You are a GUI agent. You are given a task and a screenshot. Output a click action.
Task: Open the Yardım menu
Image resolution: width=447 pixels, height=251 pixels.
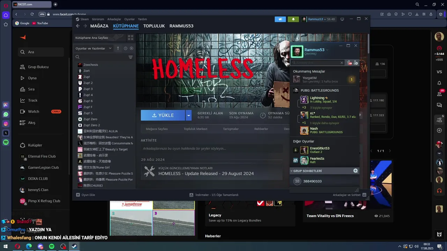point(142,19)
